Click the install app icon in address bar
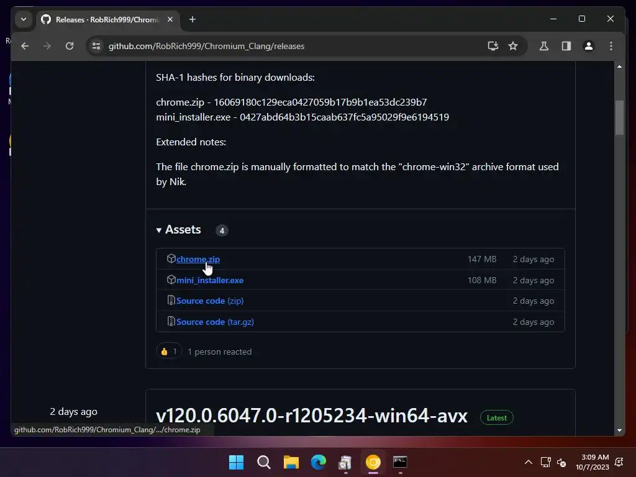The height and width of the screenshot is (477, 636). [x=493, y=46]
